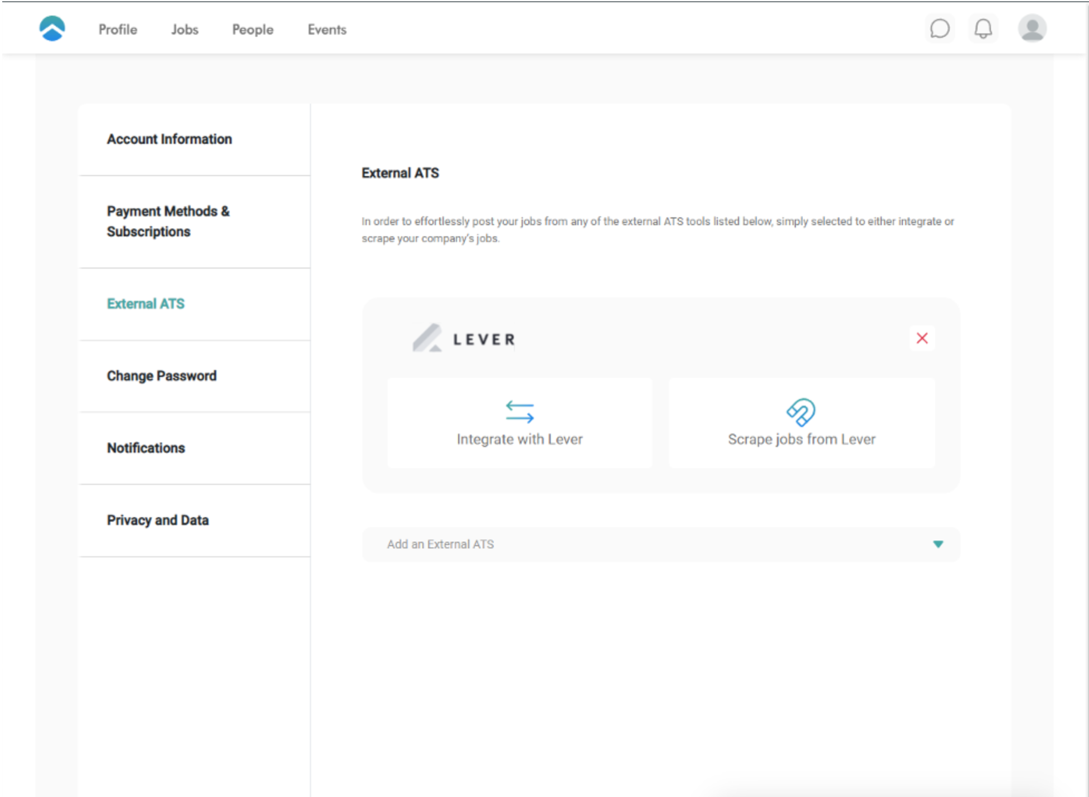Open the Events page from the navigation
The image size is (1089, 797).
327,29
